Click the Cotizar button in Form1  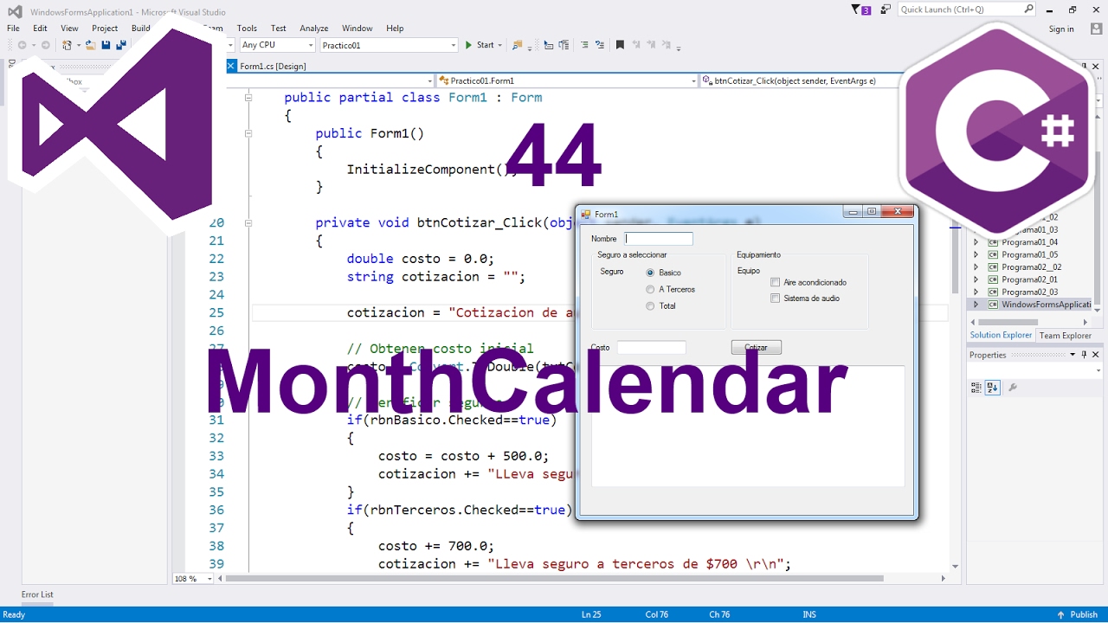[756, 347]
